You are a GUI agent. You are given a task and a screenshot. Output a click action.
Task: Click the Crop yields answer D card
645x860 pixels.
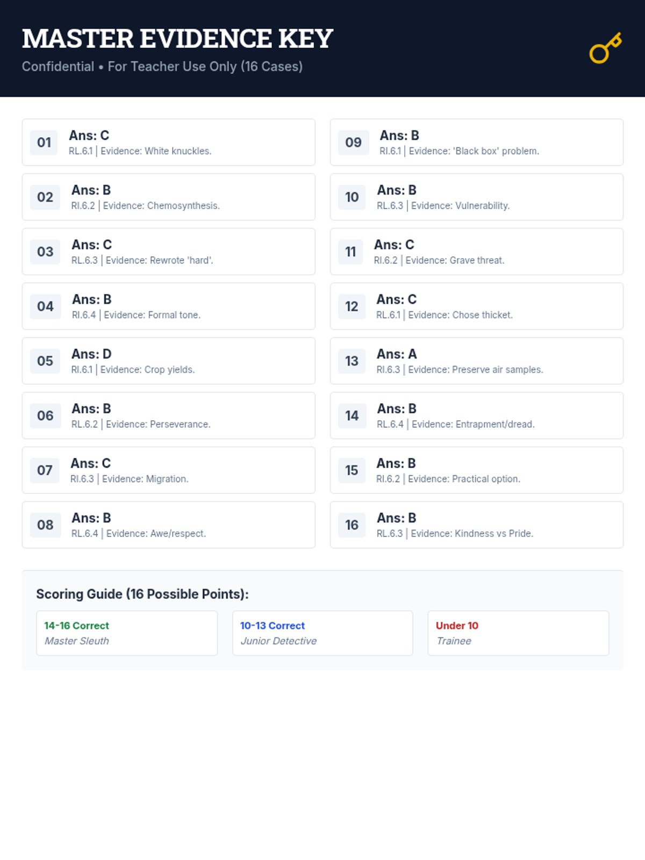168,361
